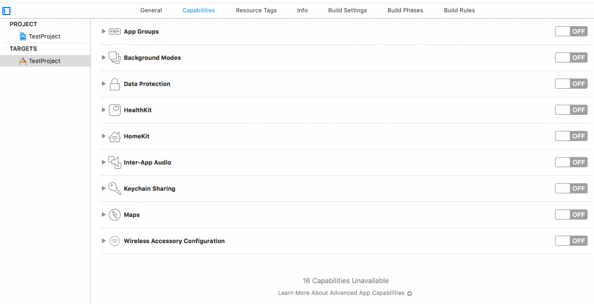Open Learn More About Advanced App Capabilities
This screenshot has width=594, height=304.
pyautogui.click(x=341, y=293)
